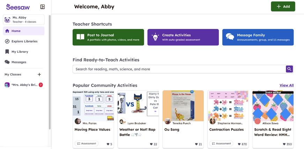The height and width of the screenshot is (149, 304).
Task: Open Explore Libraries
Action: 24,41
